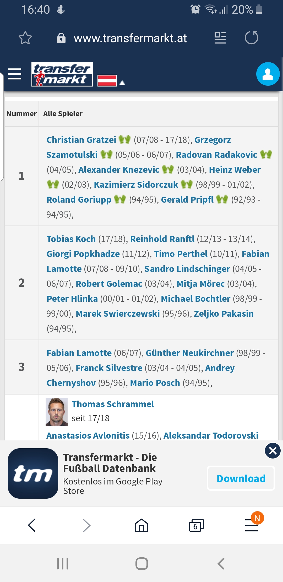The height and width of the screenshot is (582, 283).
Task: Tap the Download button
Action: tap(241, 478)
